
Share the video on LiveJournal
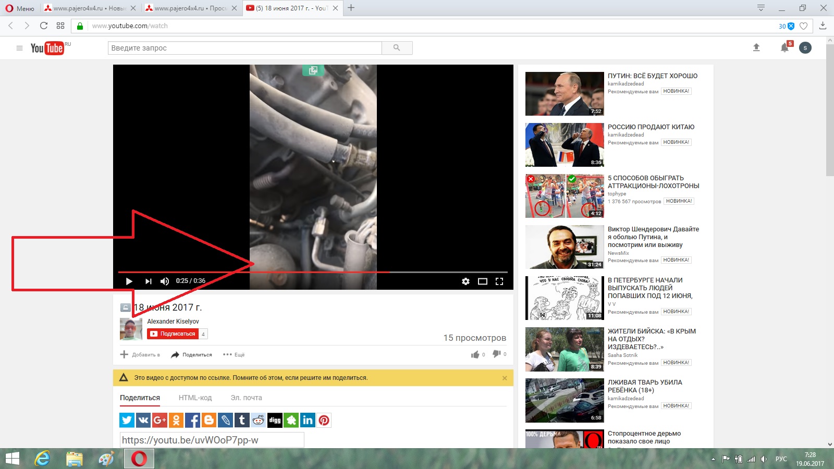pyautogui.click(x=226, y=420)
